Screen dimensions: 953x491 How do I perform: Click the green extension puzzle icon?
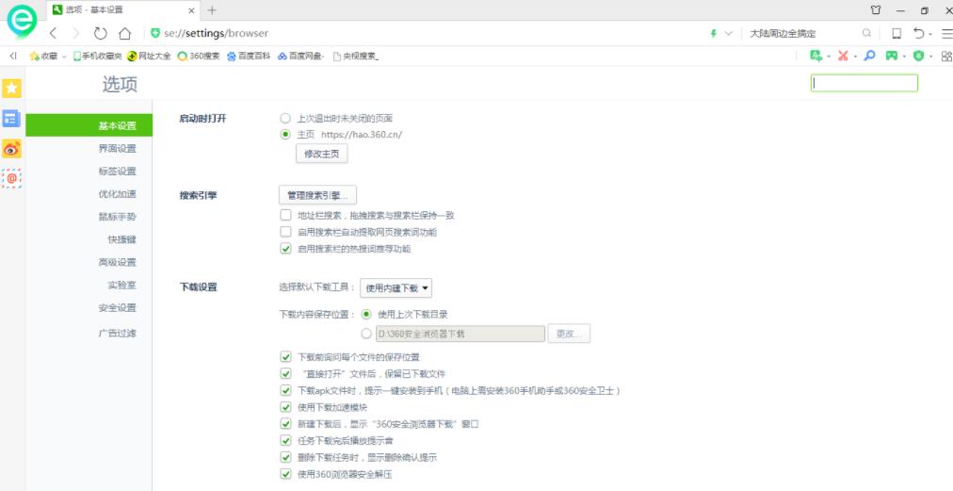point(816,56)
